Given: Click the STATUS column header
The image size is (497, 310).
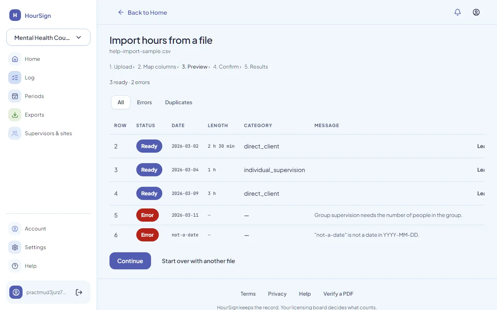Looking at the screenshot, I should [x=146, y=126].
